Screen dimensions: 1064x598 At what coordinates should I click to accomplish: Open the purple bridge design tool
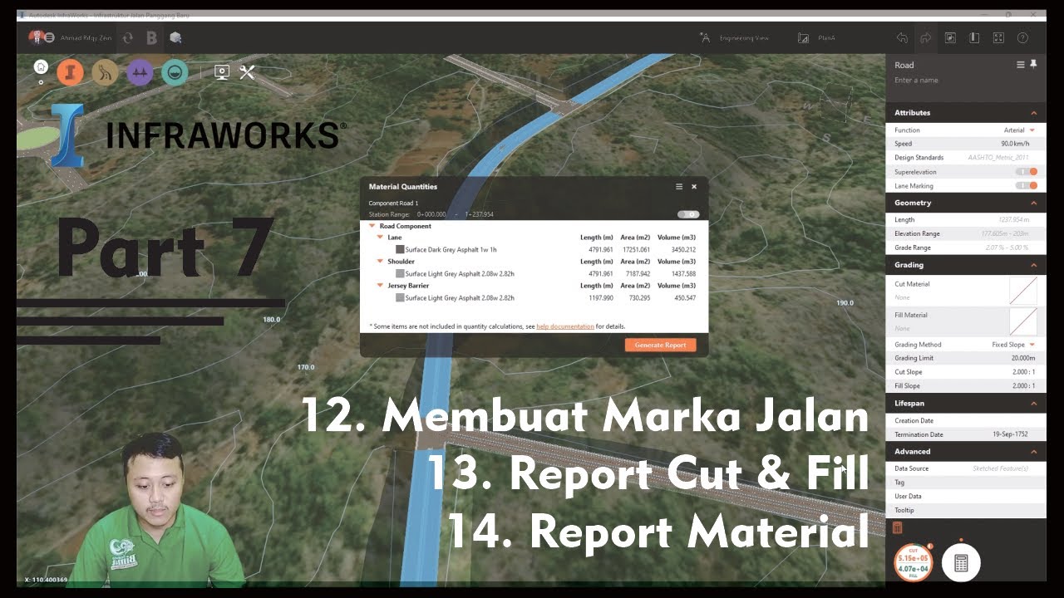pyautogui.click(x=140, y=73)
